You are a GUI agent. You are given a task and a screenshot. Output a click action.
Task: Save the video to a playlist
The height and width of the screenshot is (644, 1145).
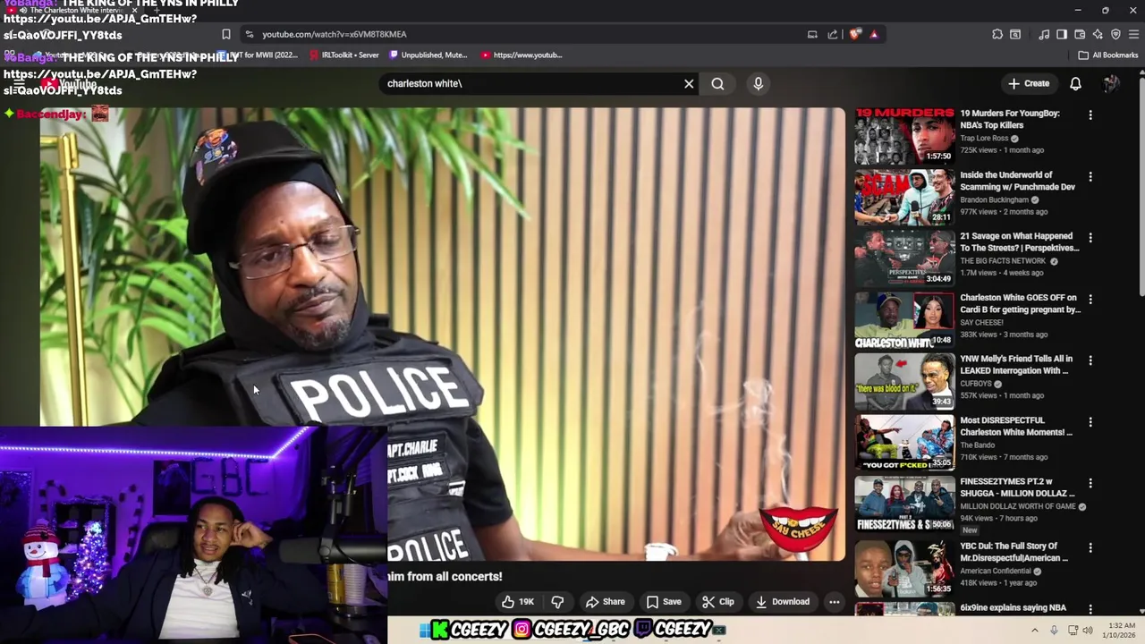664,602
